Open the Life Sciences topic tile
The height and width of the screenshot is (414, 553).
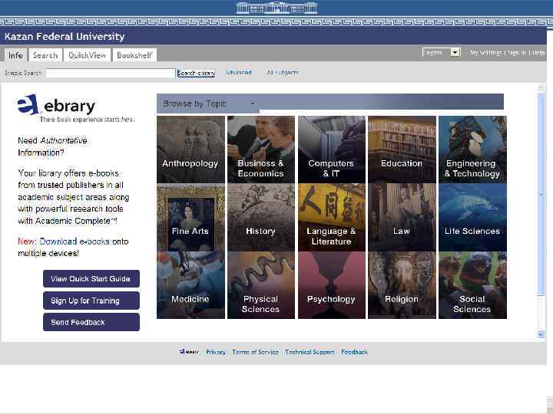(472, 217)
